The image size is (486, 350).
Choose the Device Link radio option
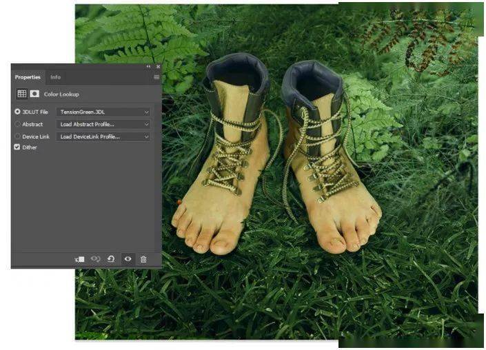pos(17,136)
